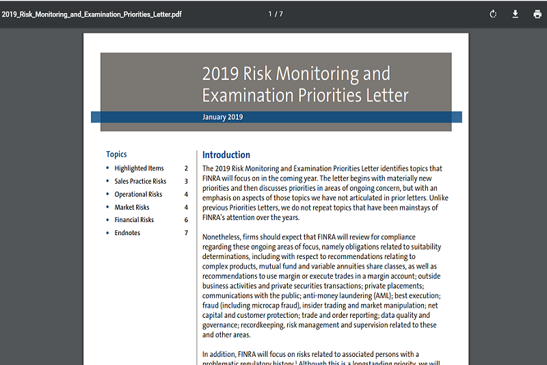Open the Highlighted Items topic link
Image resolution: width=547 pixels, height=365 pixels.
[139, 168]
